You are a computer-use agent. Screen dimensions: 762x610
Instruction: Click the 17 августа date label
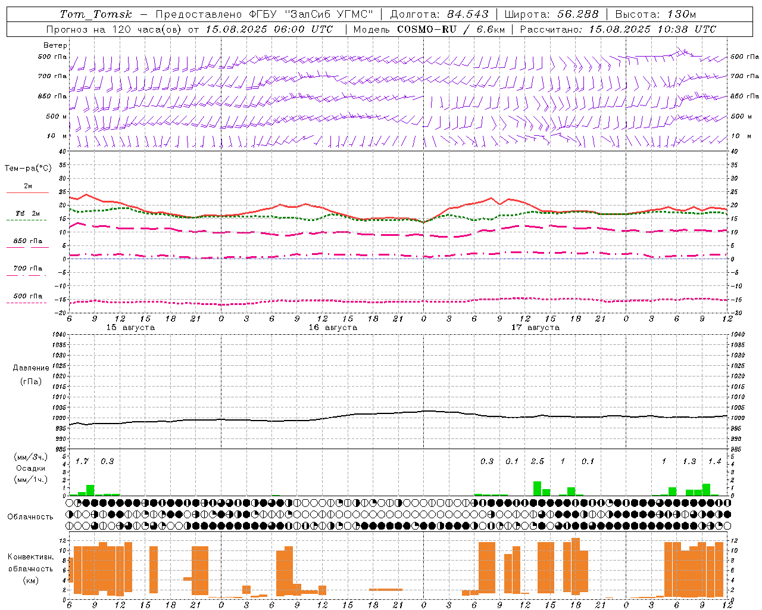coord(535,328)
